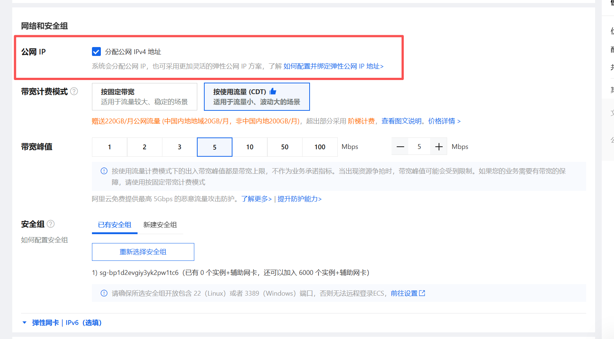614x339 pixels.
Task: Choose 100 Mbps bandwidth peak
Action: point(320,147)
